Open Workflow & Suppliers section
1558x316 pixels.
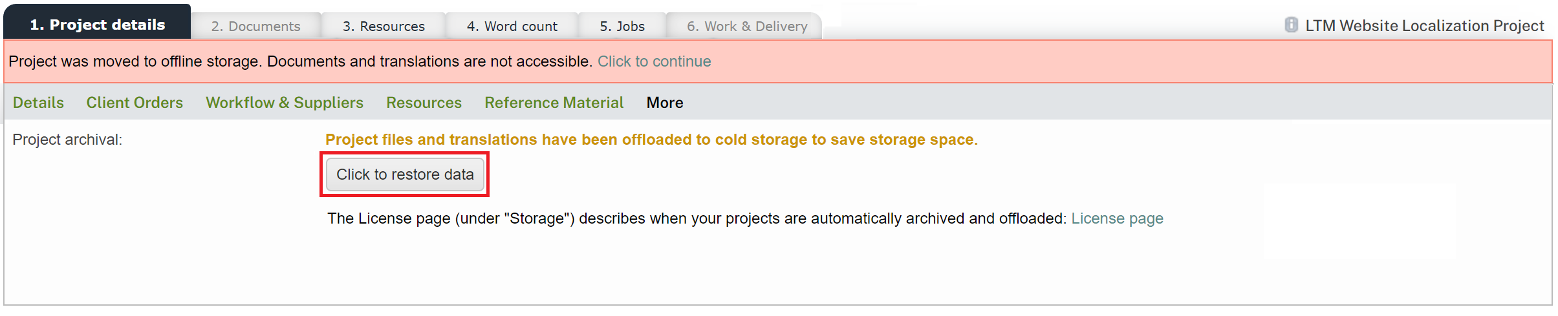click(285, 103)
